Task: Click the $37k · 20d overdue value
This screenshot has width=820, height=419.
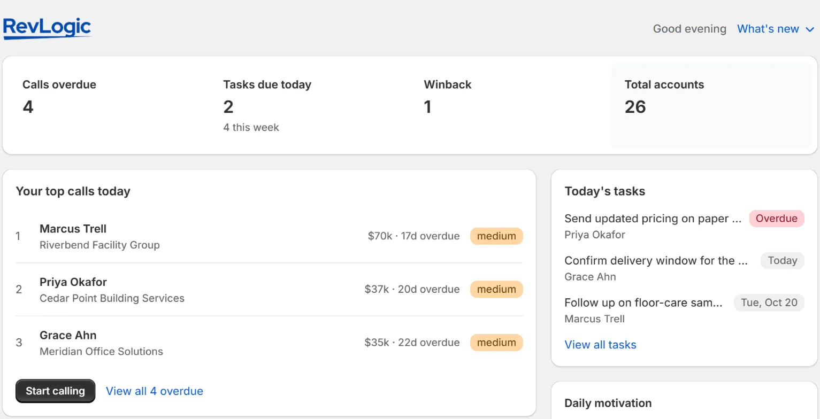Action: coord(412,289)
